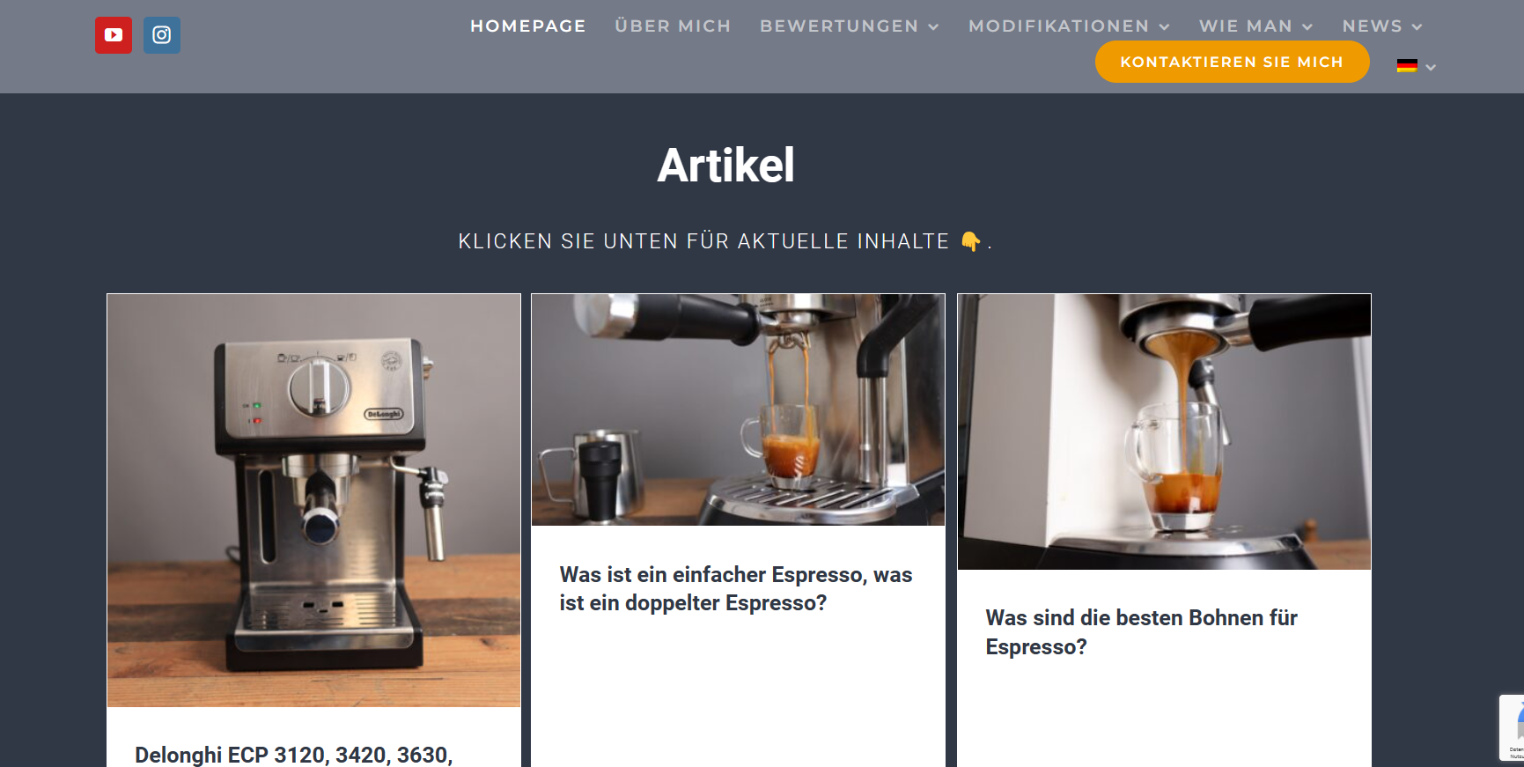Open the News submenu

click(1382, 26)
